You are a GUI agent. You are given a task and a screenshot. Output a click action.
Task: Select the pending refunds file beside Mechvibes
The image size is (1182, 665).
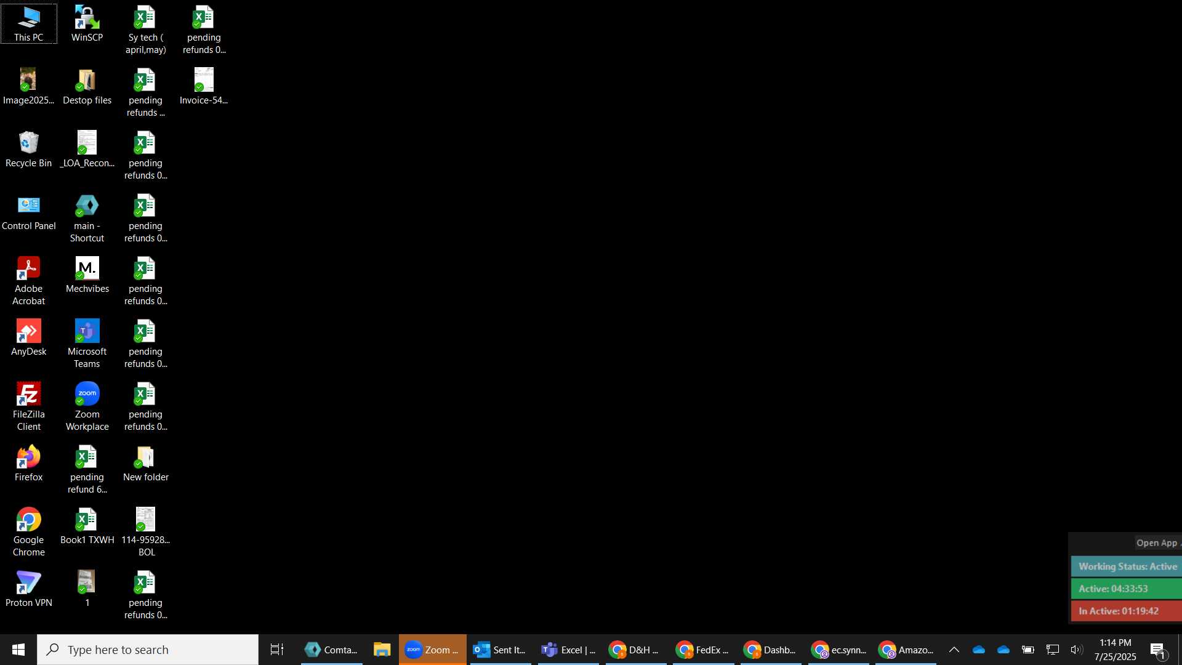(x=145, y=281)
